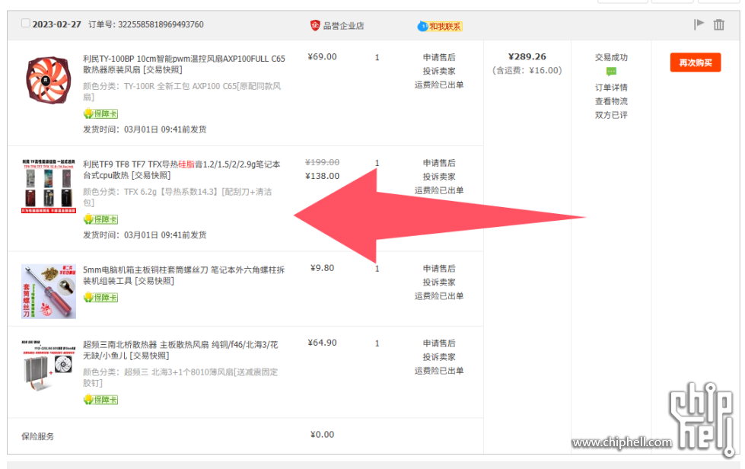Click total price ¥289.26

[x=527, y=56]
